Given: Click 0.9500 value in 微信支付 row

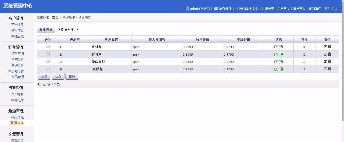Looking at the screenshot, I should (x=188, y=62).
